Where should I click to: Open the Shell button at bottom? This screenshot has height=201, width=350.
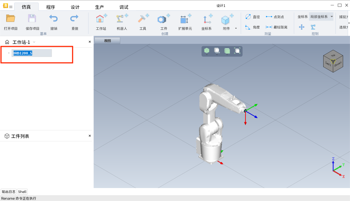pos(22,192)
